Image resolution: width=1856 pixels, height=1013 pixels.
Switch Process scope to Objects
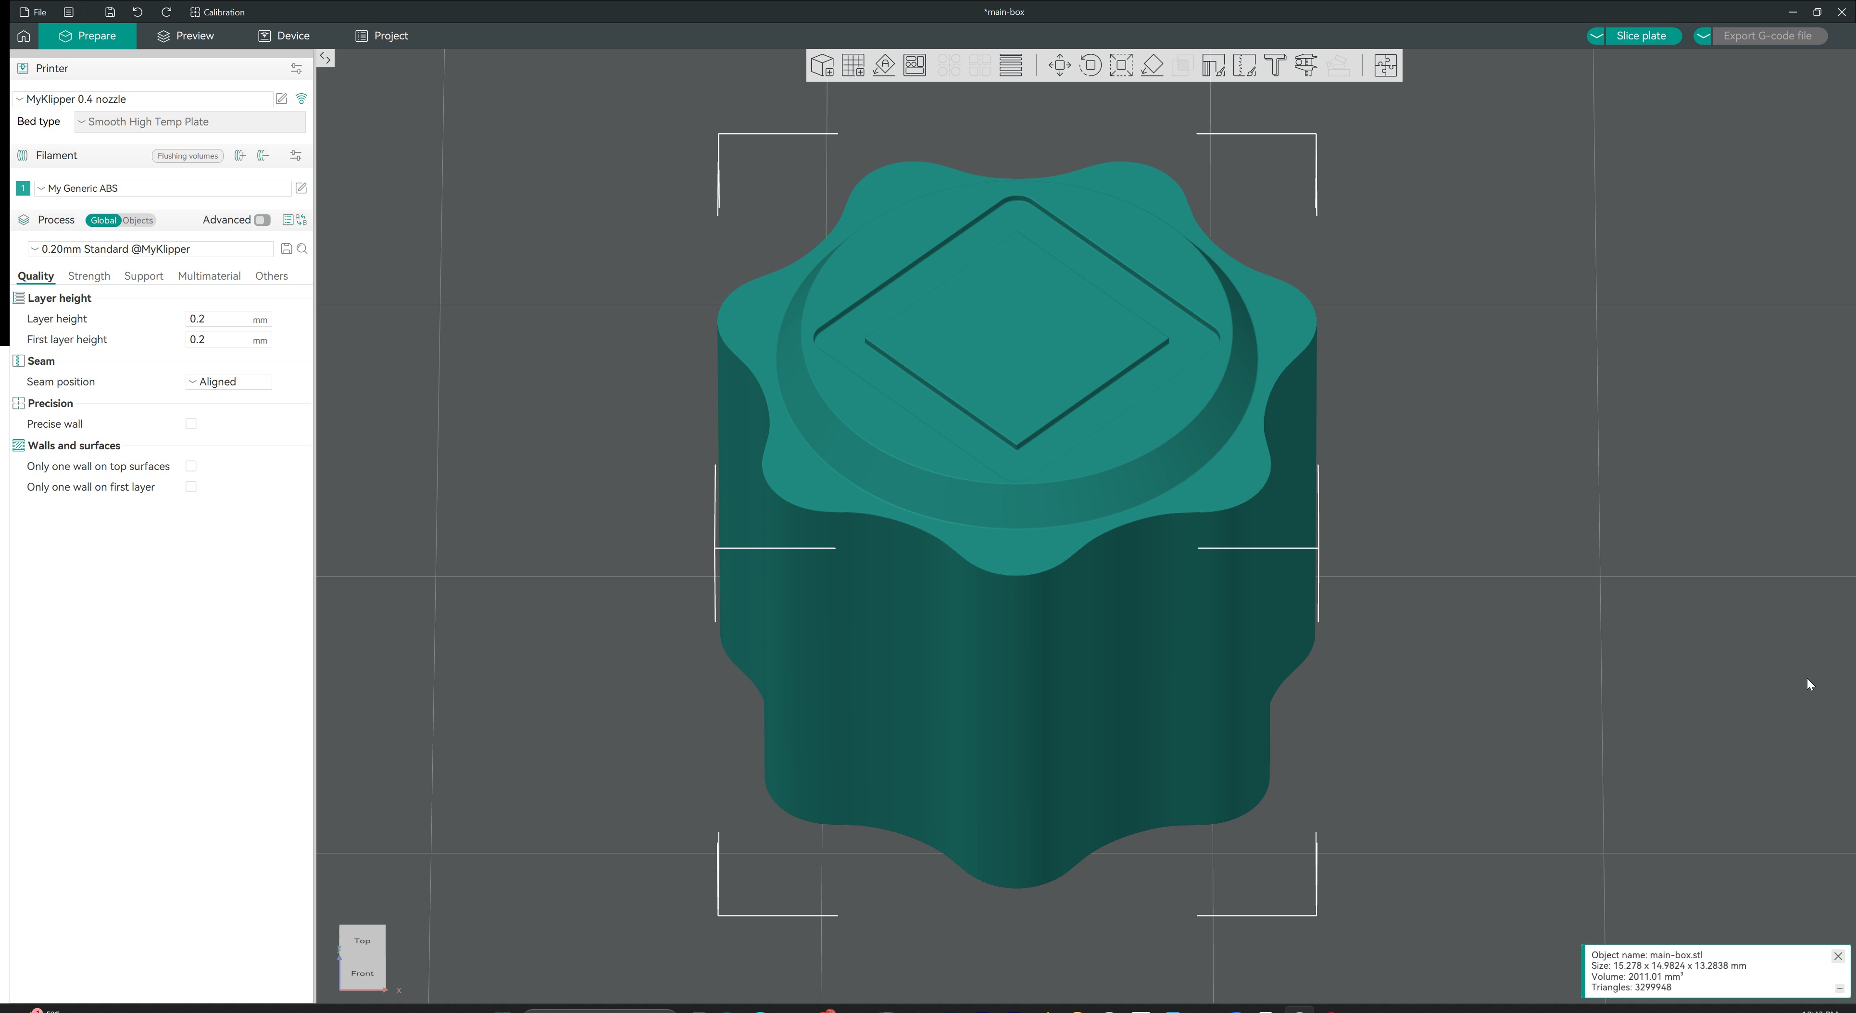138,220
